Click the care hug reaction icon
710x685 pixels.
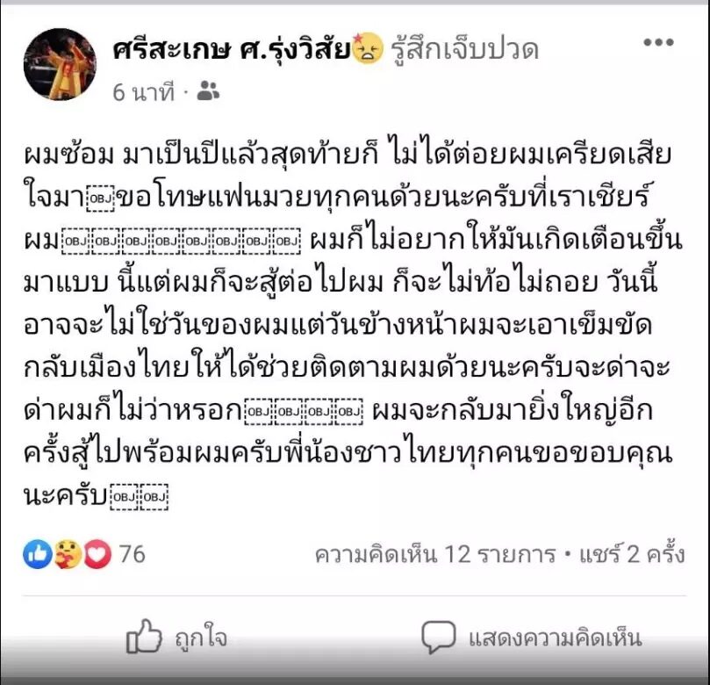(68, 553)
